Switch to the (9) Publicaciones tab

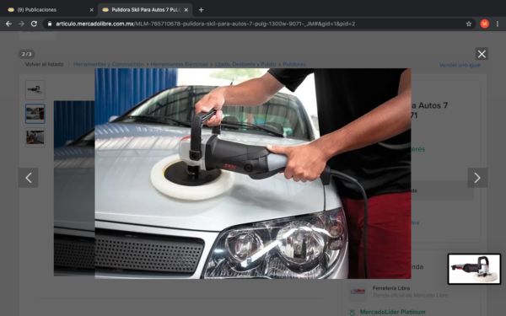[x=48, y=10]
